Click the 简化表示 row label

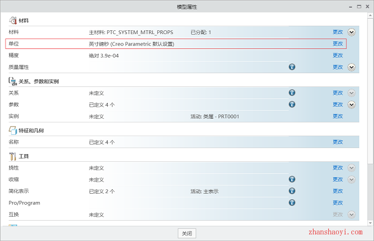coord(19,191)
